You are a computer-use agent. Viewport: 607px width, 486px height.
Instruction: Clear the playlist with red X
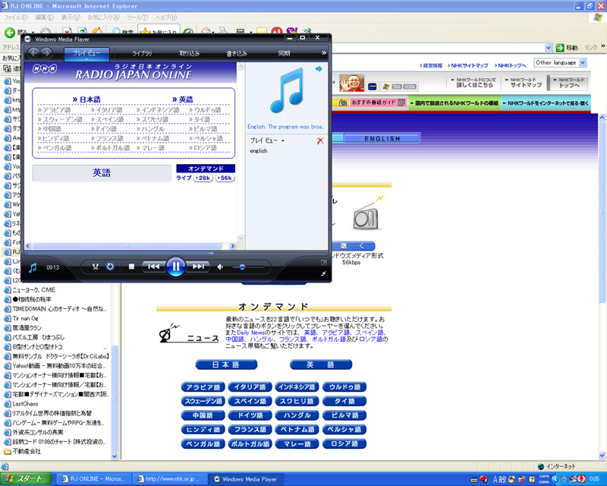320,140
